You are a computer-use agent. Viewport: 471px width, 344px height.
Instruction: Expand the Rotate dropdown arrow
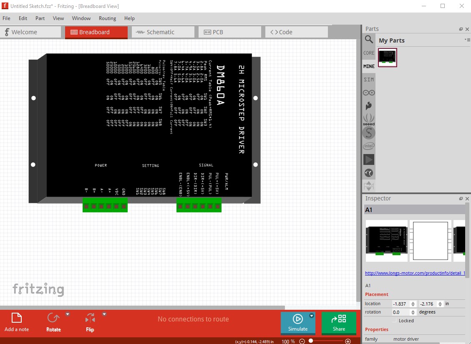(x=68, y=314)
